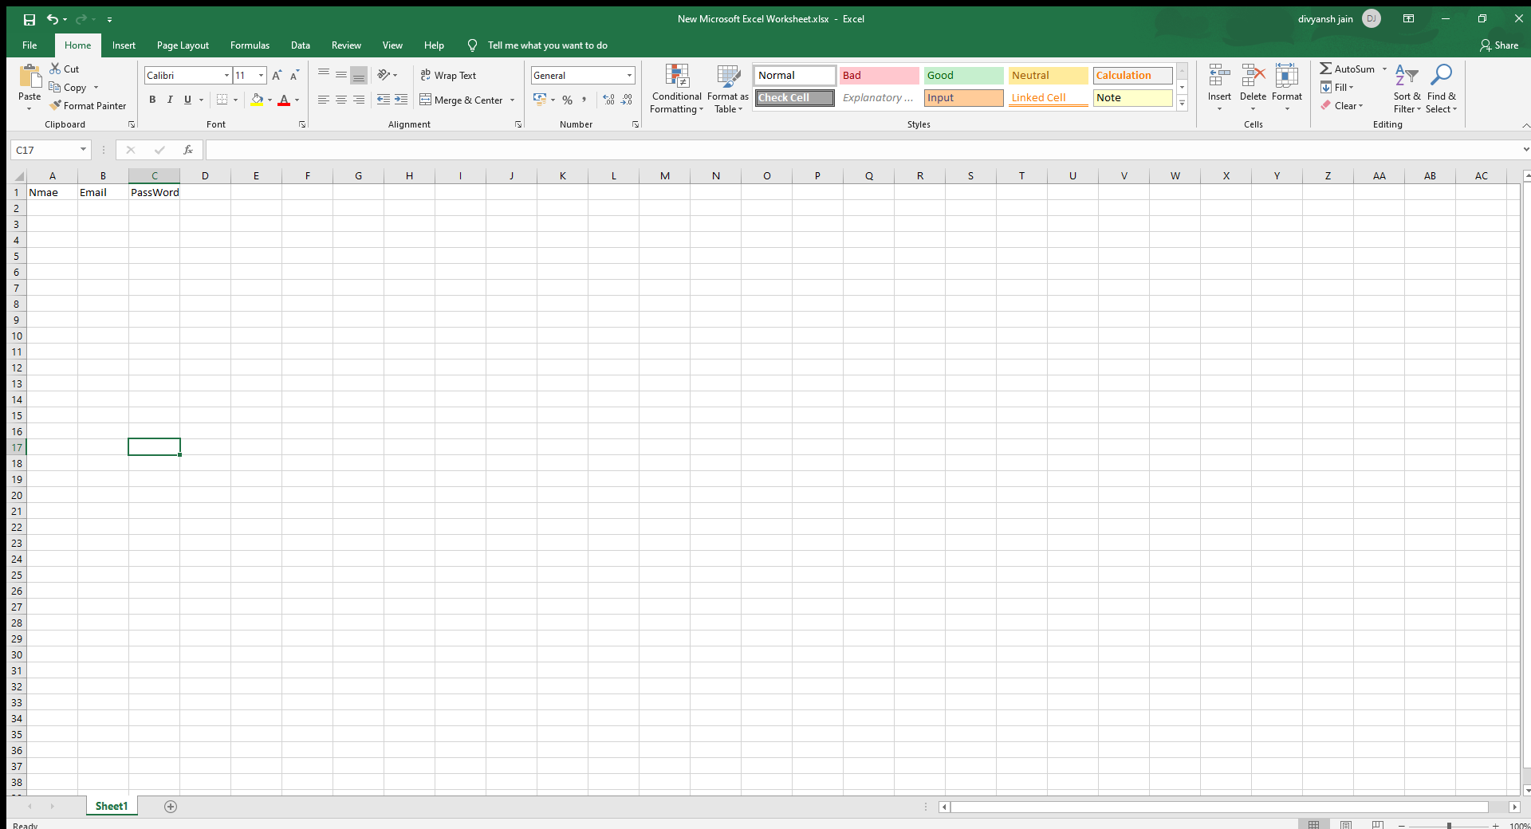
Task: Click the Share button
Action: (1498, 45)
